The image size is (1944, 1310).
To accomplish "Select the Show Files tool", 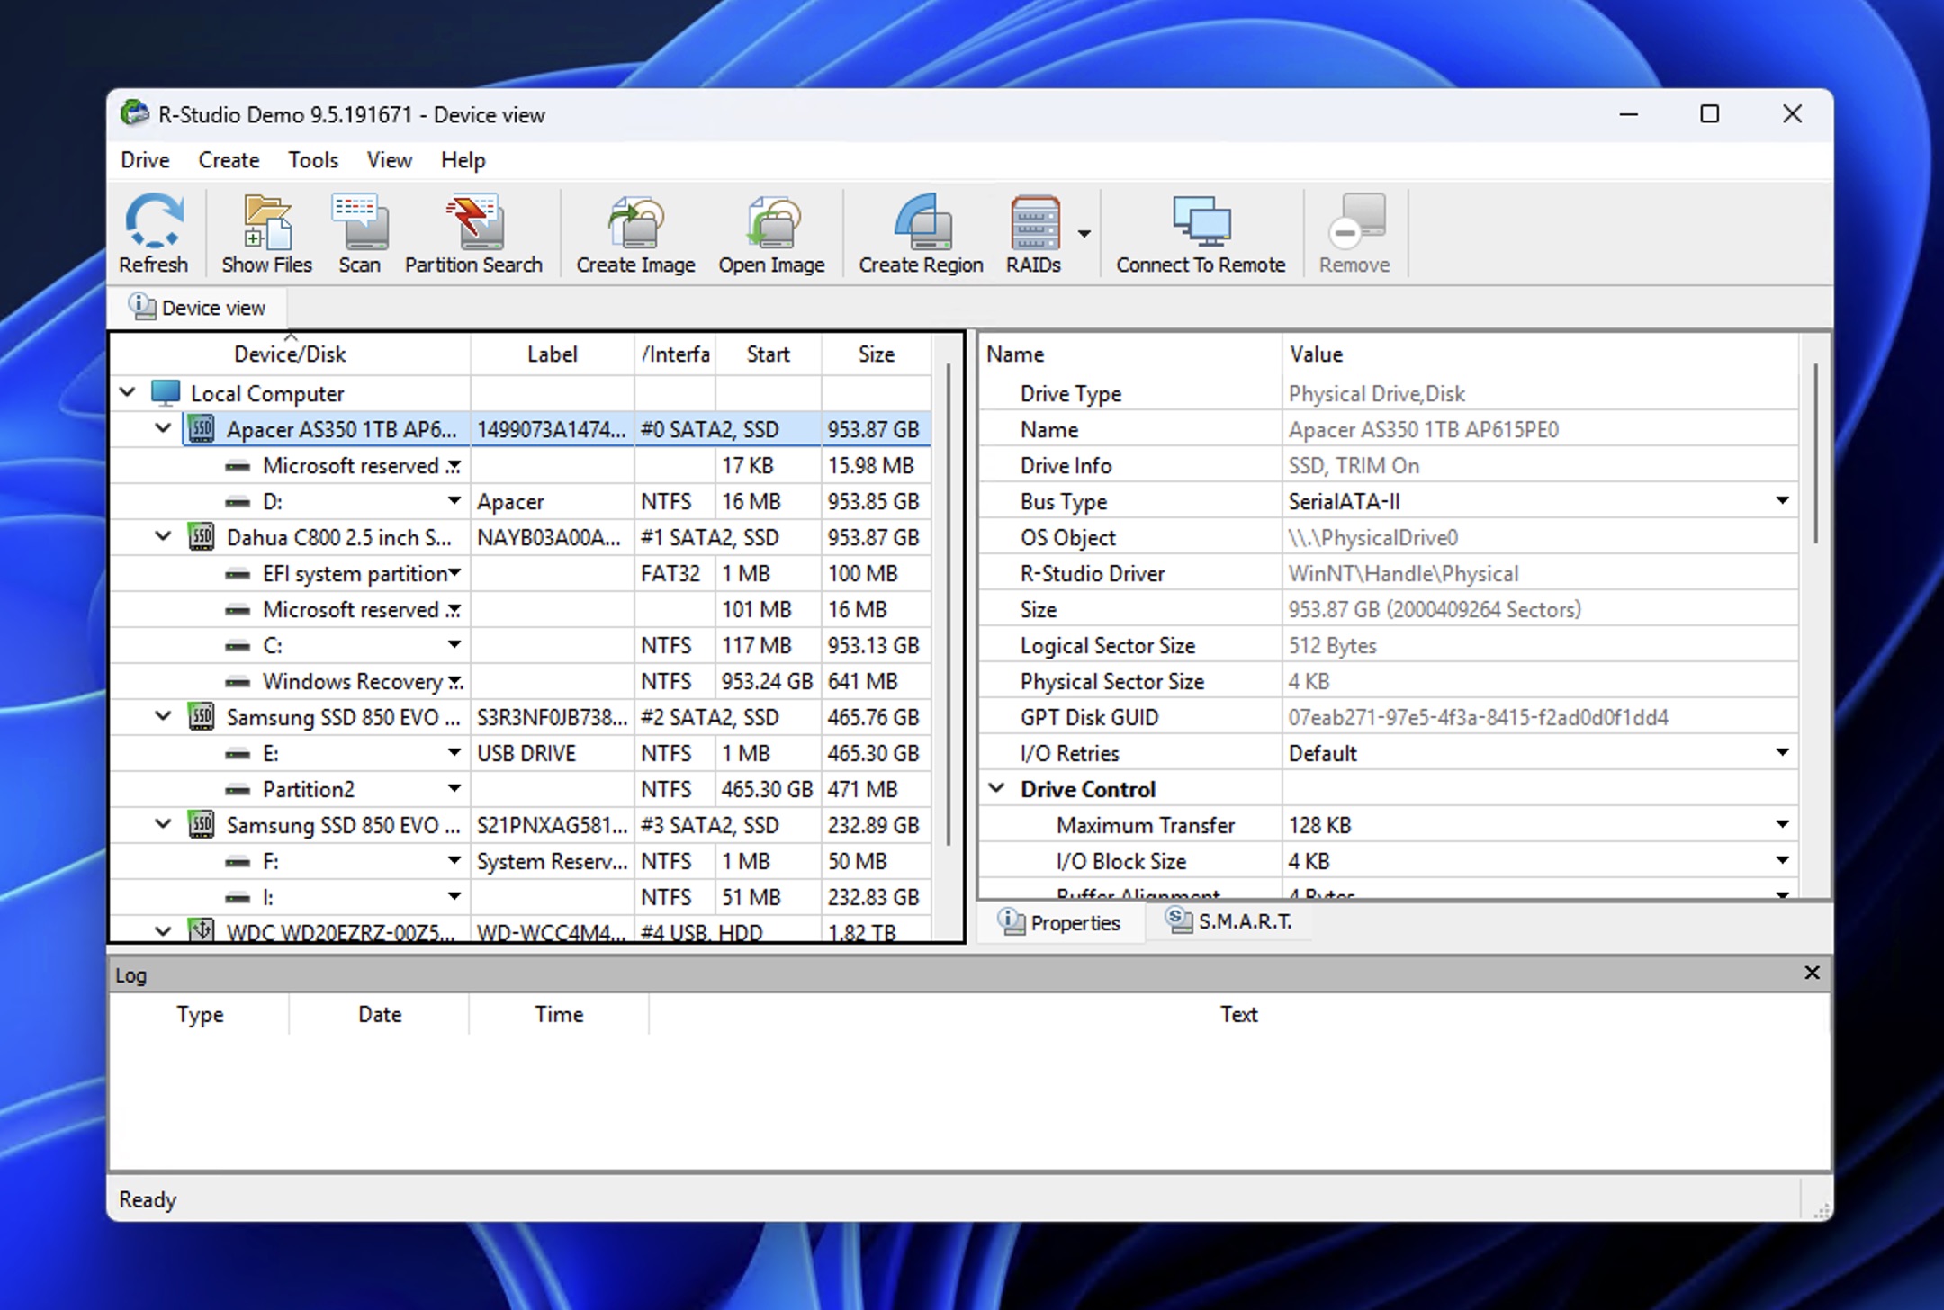I will click(x=265, y=232).
